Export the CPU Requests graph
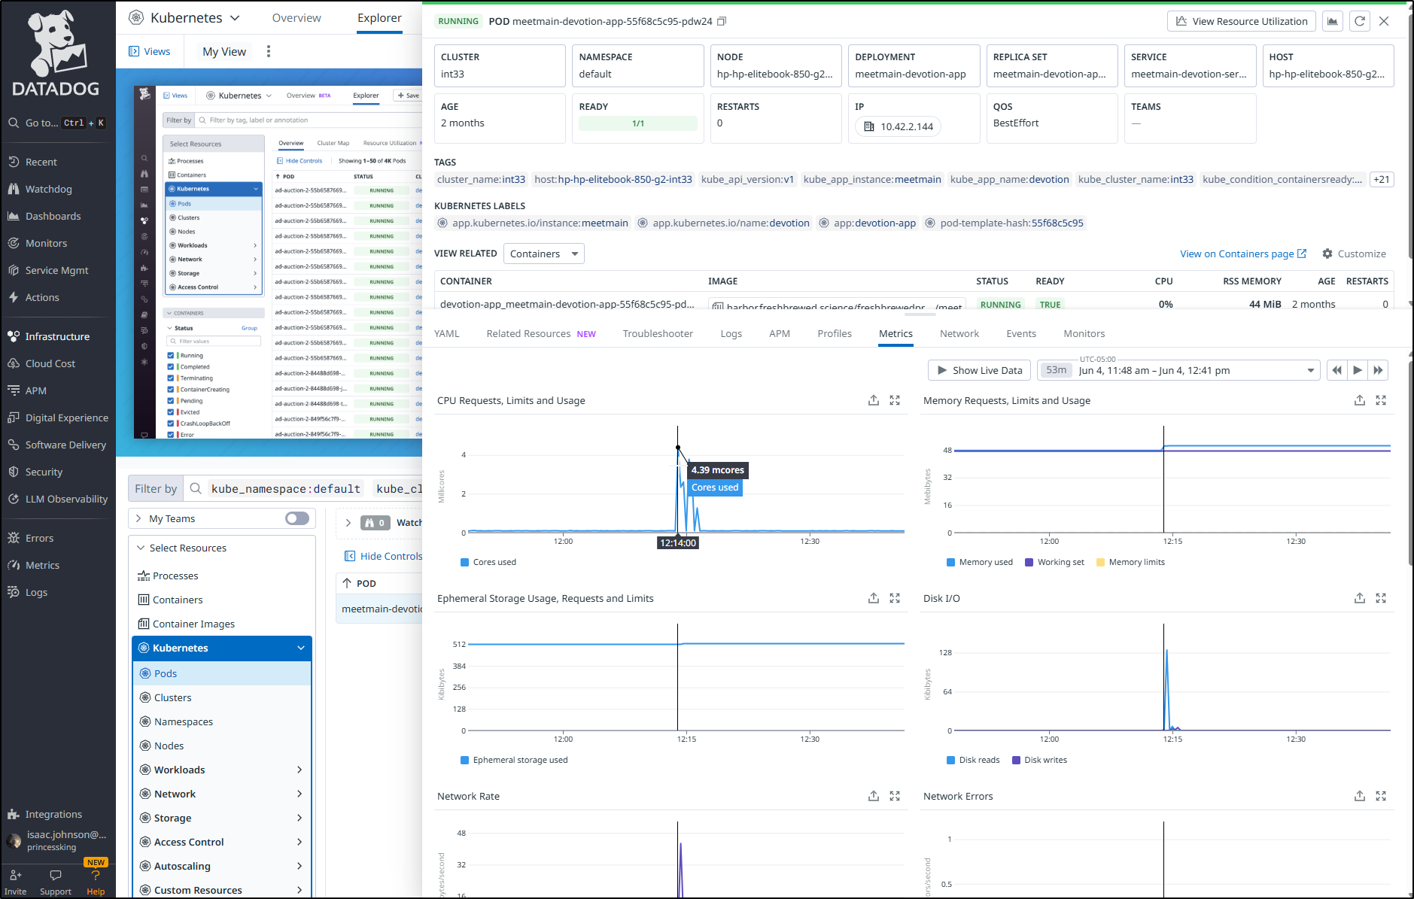The image size is (1414, 899). (x=874, y=400)
